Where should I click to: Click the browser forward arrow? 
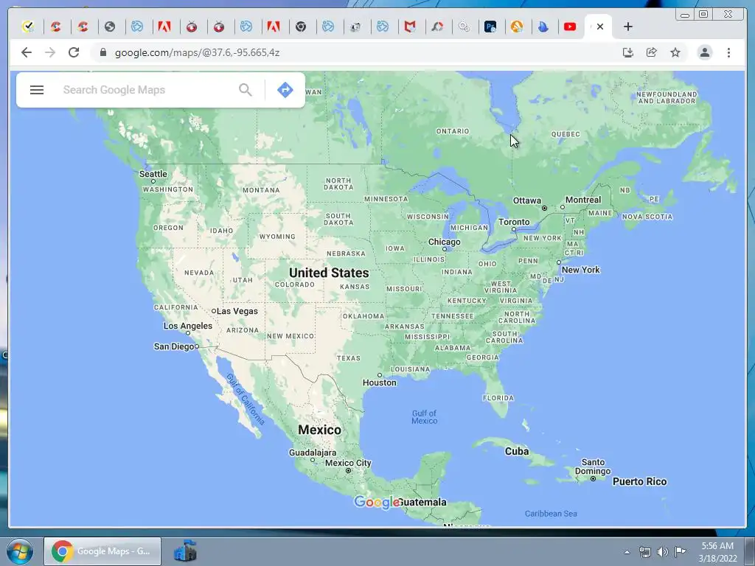click(50, 52)
